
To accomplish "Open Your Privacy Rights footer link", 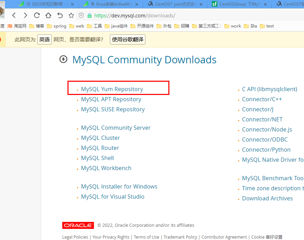I will click(111, 237).
